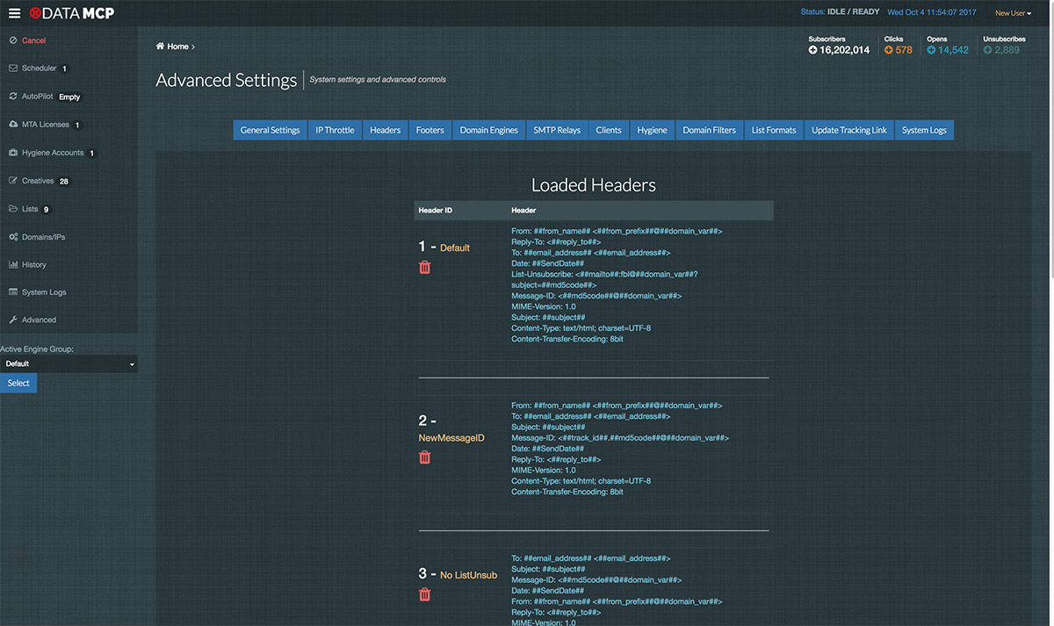Click the Select button

click(18, 383)
